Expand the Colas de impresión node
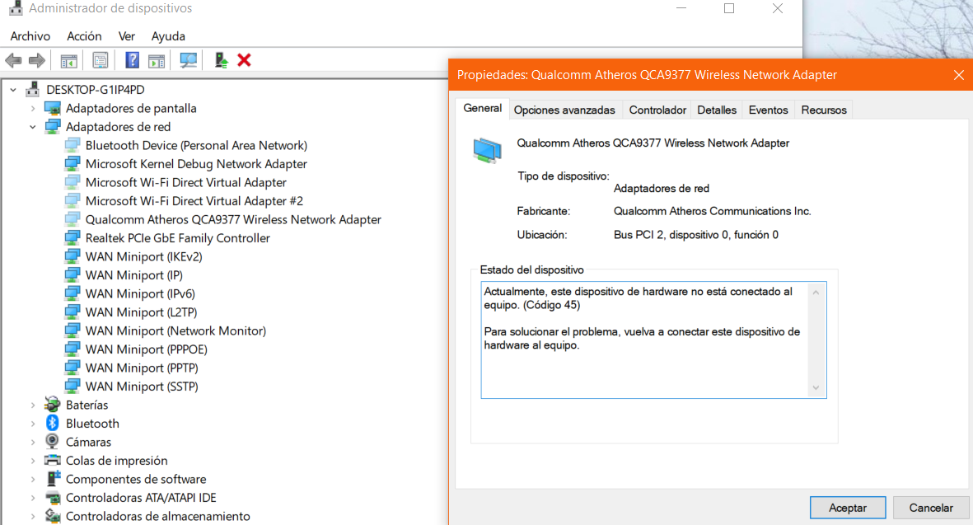The width and height of the screenshot is (973, 525). point(33,461)
